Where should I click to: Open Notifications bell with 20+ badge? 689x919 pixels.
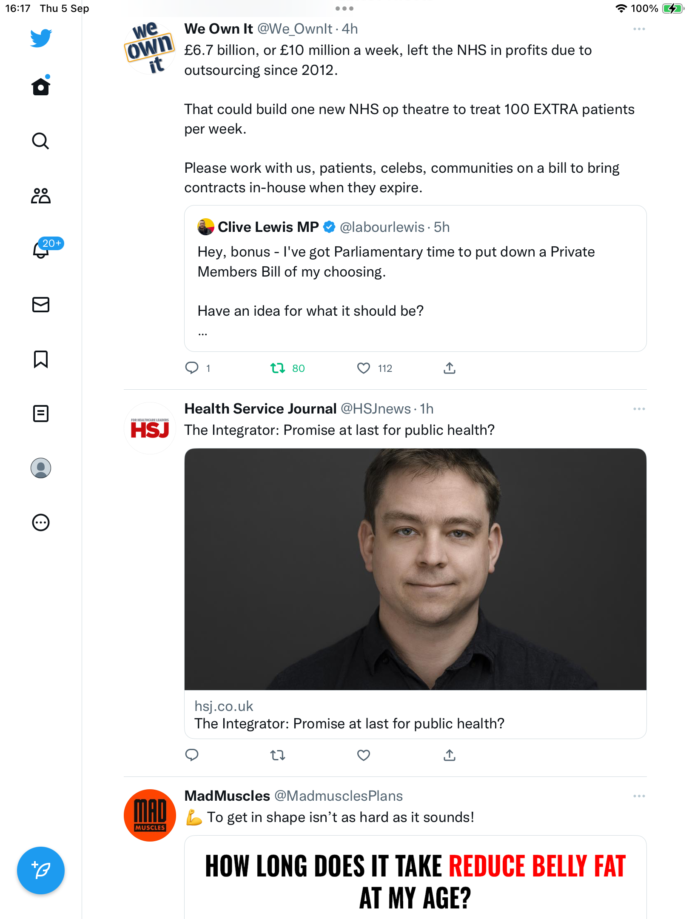(x=41, y=250)
